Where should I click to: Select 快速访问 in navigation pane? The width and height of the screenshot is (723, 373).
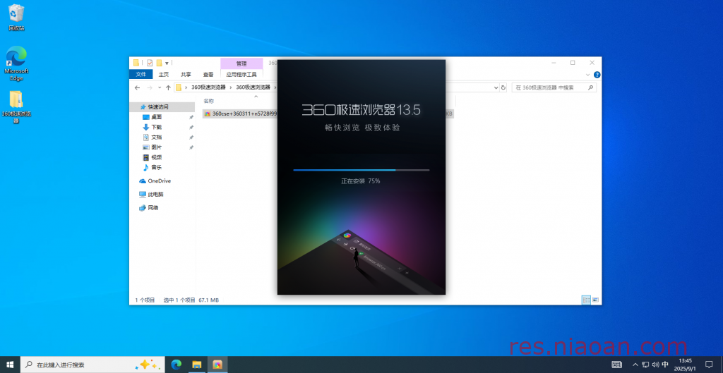pyautogui.click(x=157, y=107)
